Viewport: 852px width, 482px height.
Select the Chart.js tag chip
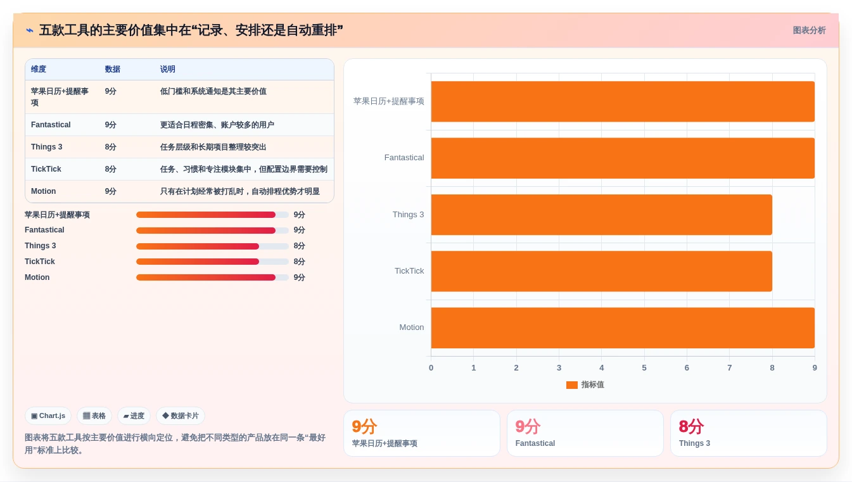[x=48, y=416]
